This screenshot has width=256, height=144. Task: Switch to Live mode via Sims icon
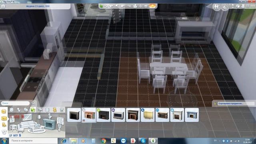(217, 7)
